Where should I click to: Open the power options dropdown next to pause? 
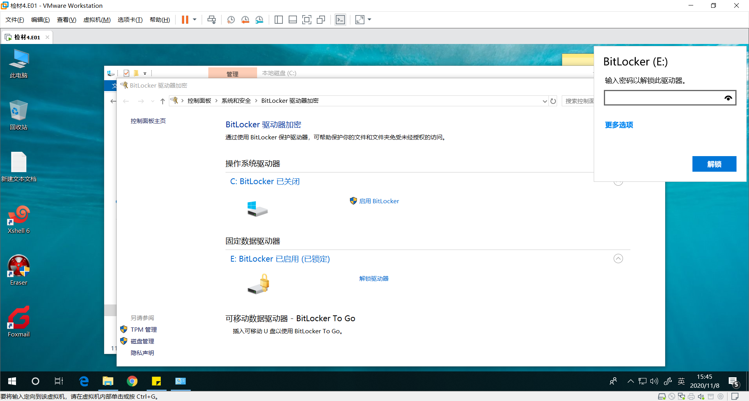tap(195, 19)
